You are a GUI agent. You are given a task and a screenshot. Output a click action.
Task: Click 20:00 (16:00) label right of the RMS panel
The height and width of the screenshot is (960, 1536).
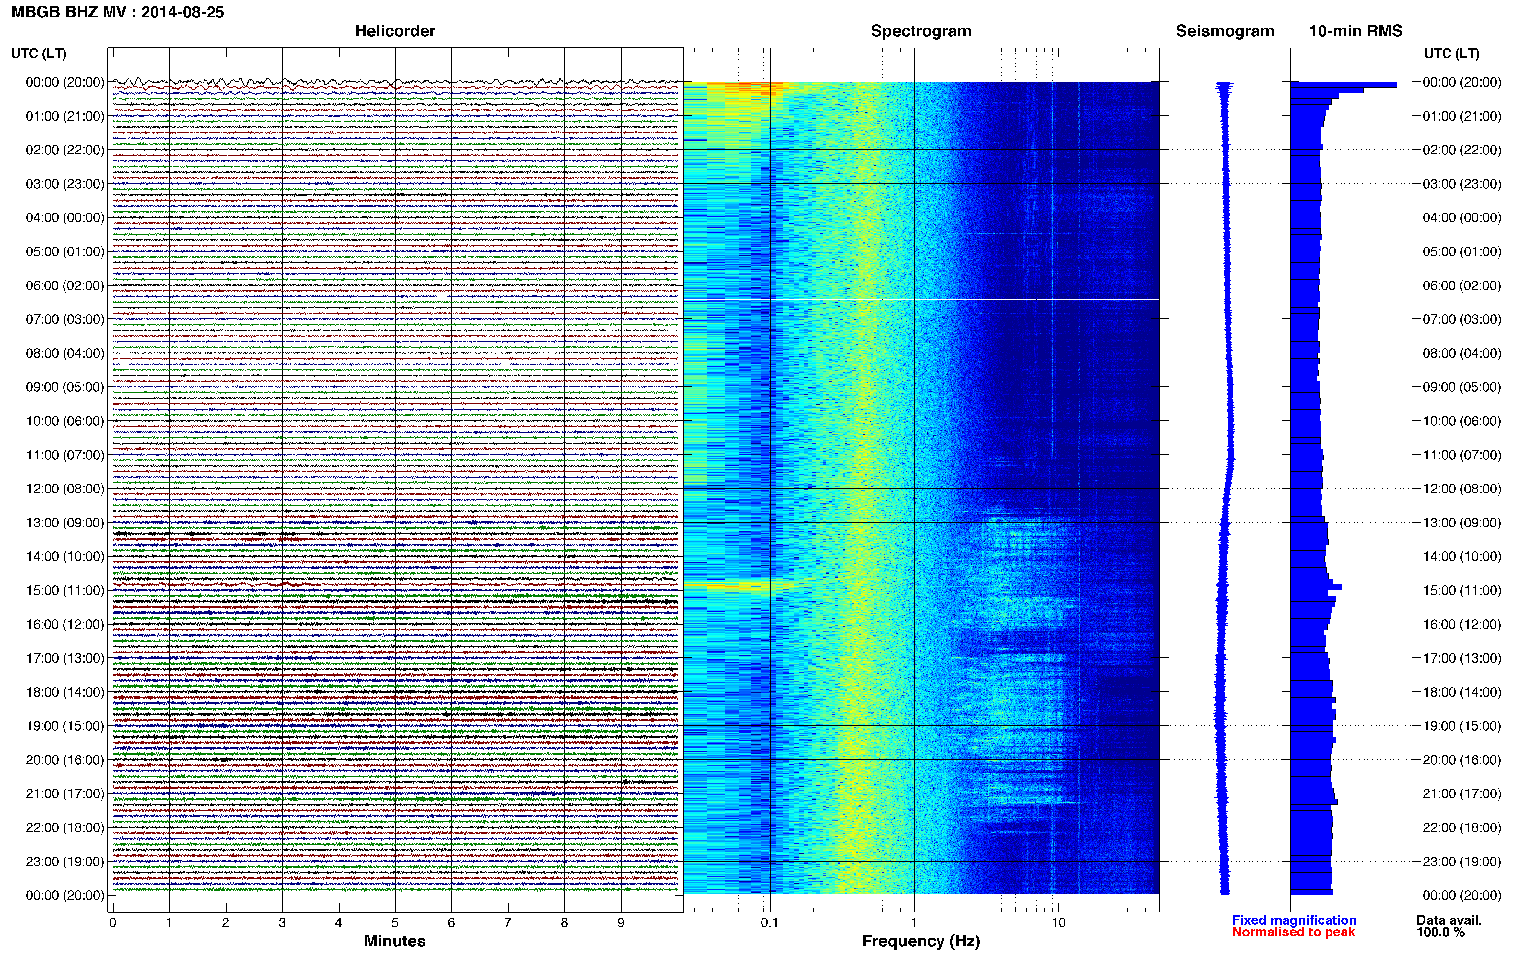[x=1462, y=760]
